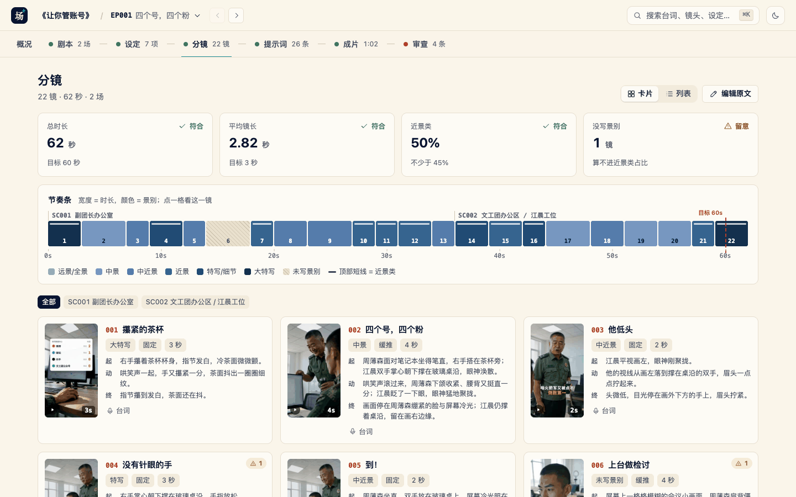Screen dimensions: 796x497
Task: Select shot 1 in the rhythm bar
Action: 64,234
